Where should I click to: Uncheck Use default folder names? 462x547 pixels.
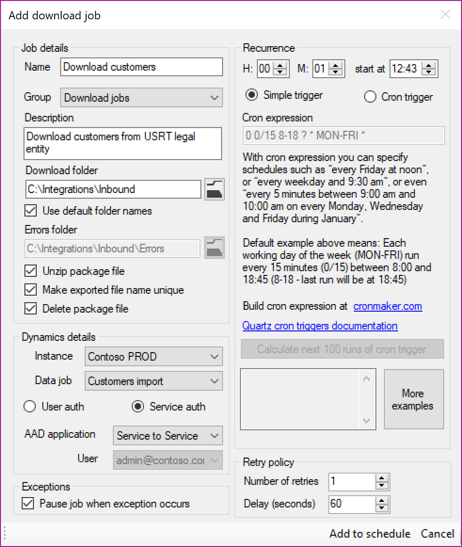point(31,210)
